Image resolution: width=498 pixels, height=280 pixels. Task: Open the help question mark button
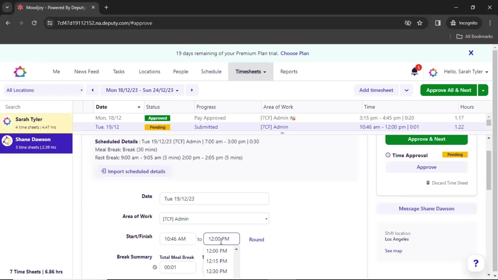click(x=476, y=263)
